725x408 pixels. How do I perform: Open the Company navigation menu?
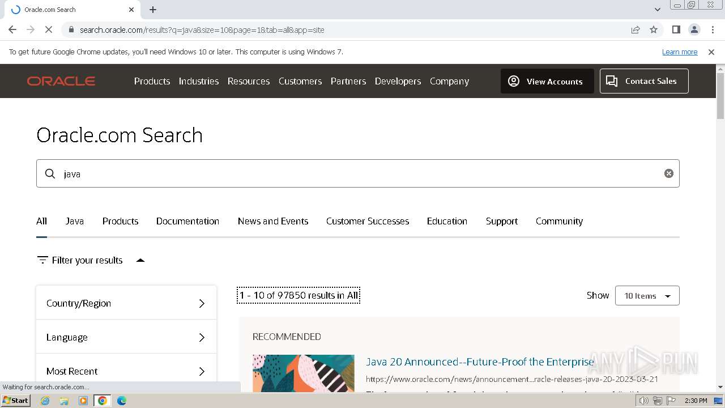click(449, 81)
